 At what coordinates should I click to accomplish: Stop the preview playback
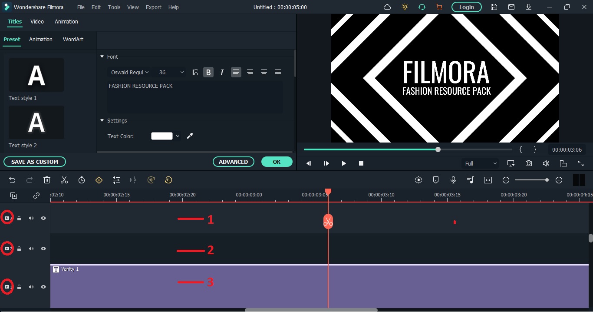(x=361, y=163)
